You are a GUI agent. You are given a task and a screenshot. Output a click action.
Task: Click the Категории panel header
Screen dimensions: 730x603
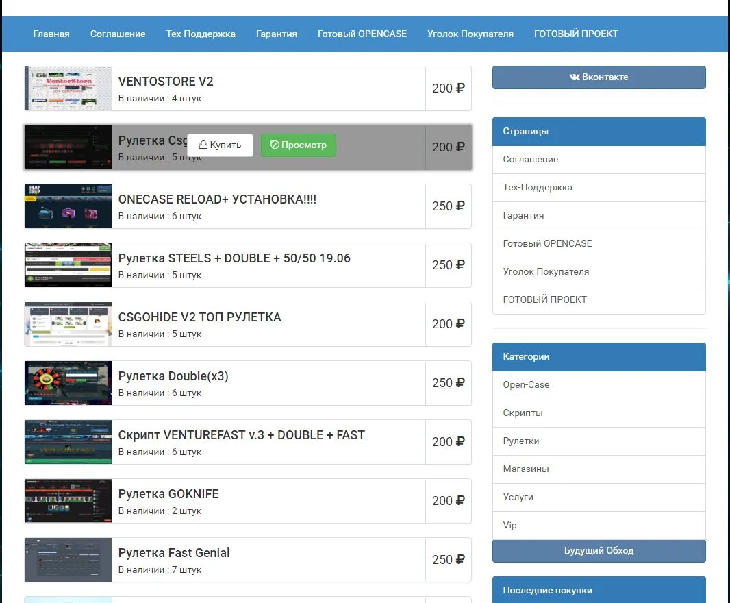(x=599, y=357)
